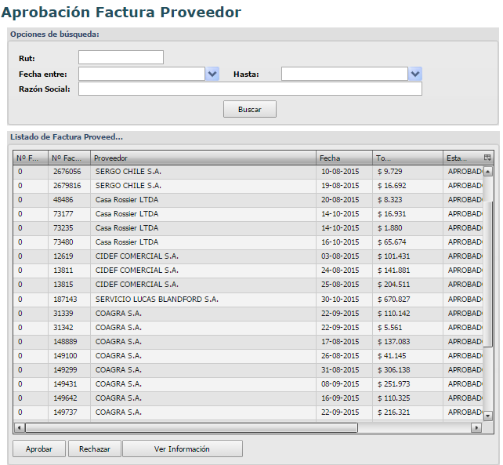
Task: Click the Rechazar button
Action: (x=94, y=449)
